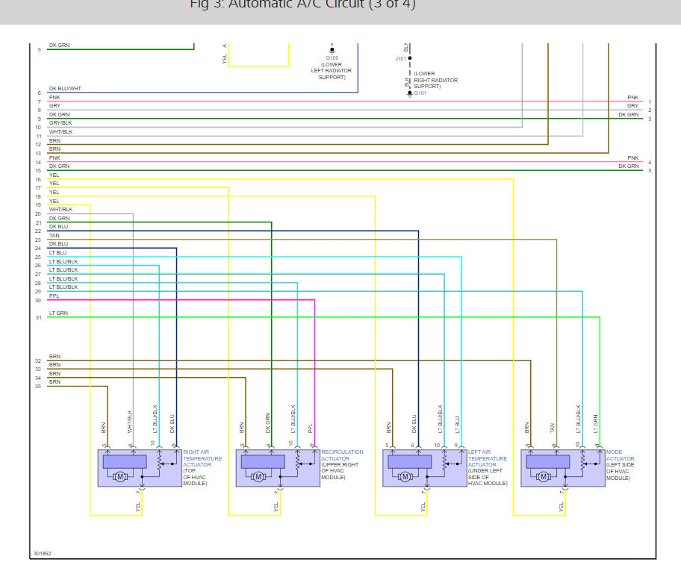Click the UNDER LEFT SIDE OF HVAC MODULE text
The image size is (681, 577).
[488, 477]
